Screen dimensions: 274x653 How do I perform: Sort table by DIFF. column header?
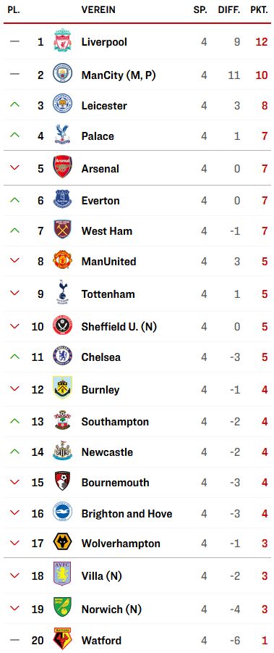(x=229, y=10)
